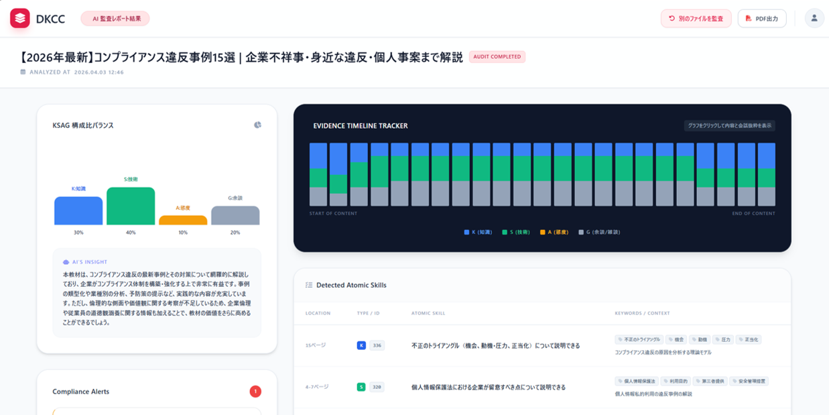Click the 圧力 keyword tag
This screenshot has width=829, height=415.
(x=722, y=340)
